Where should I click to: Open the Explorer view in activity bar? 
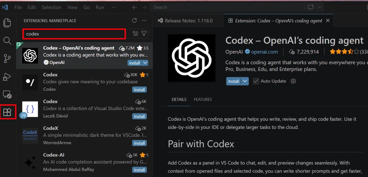click(7, 23)
